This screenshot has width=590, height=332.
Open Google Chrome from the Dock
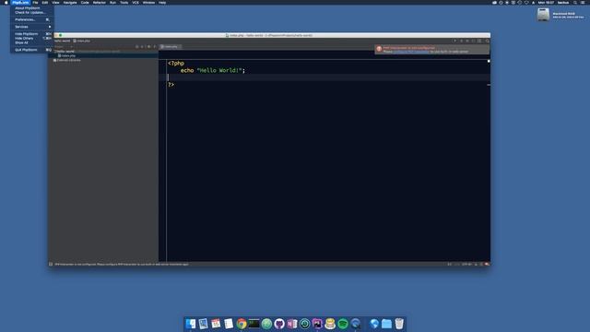(242, 324)
